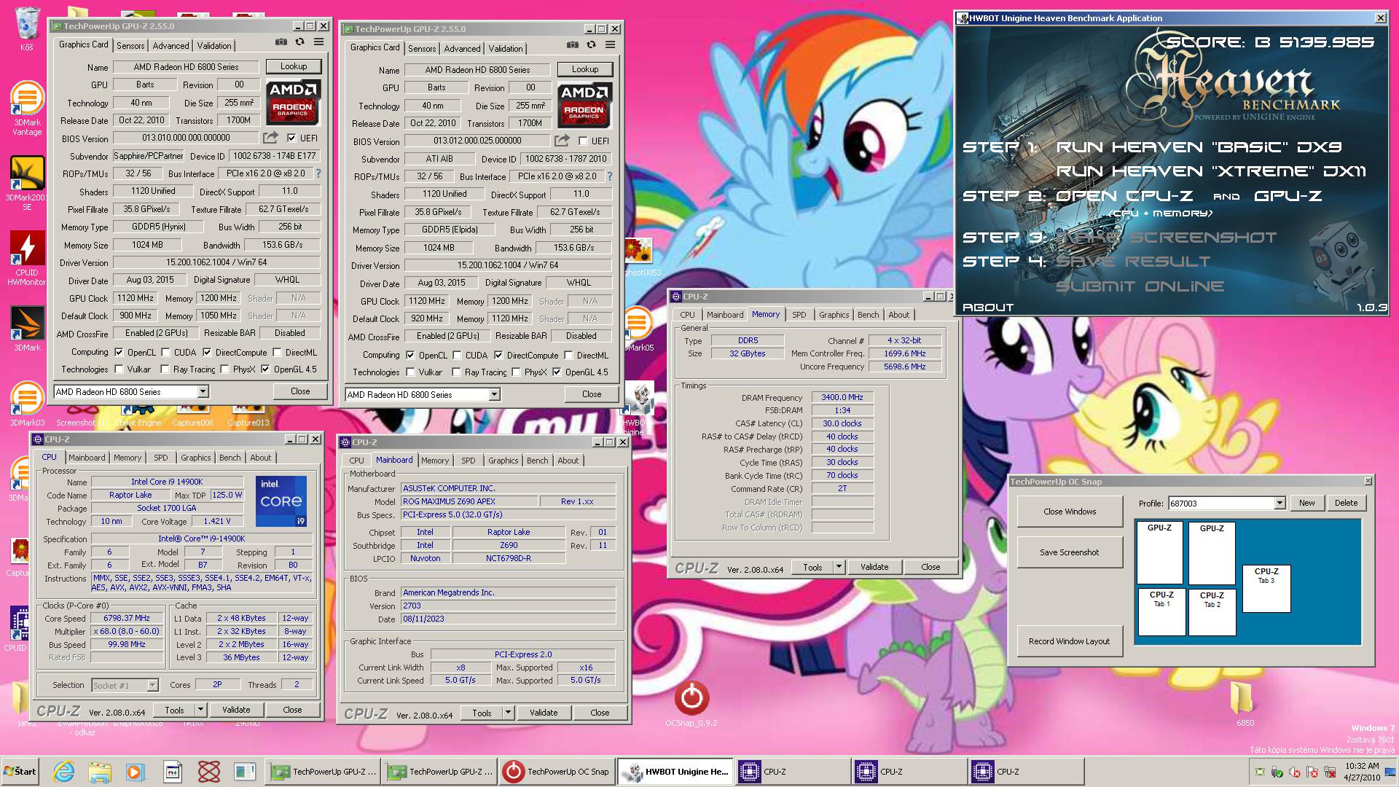Toggle OpenCL checkbox in left GPU-Z

click(x=119, y=353)
